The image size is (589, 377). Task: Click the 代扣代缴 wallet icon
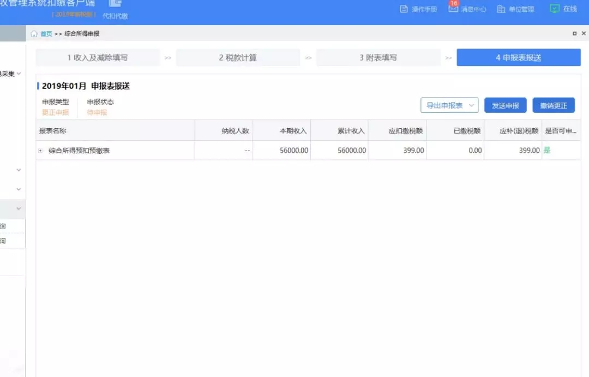click(x=115, y=4)
